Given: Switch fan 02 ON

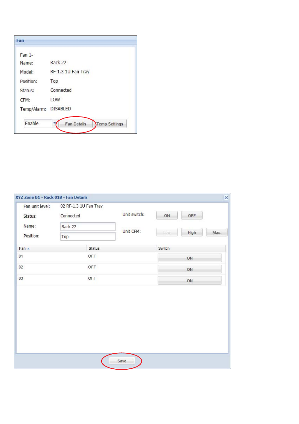Looking at the screenshot, I should (x=190, y=269).
